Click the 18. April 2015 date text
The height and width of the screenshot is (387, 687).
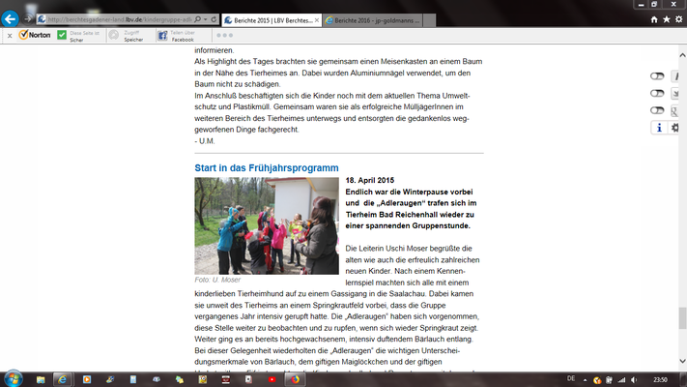point(370,180)
